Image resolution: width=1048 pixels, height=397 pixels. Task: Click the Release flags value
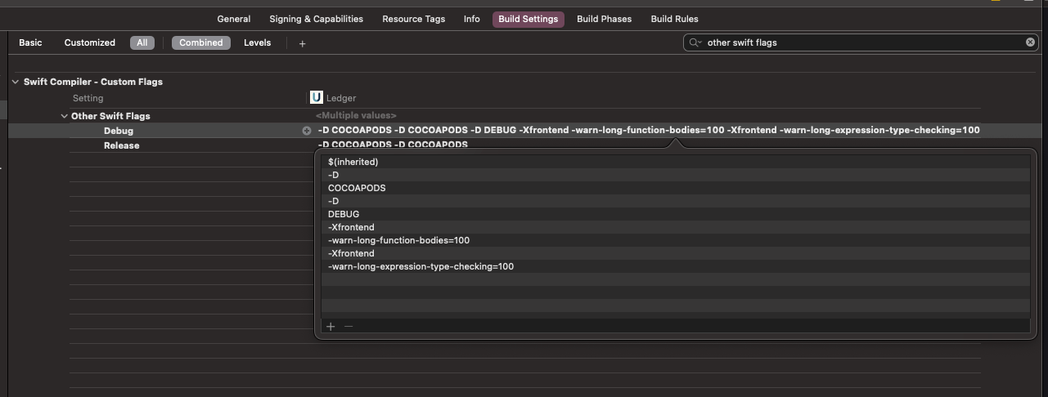coord(393,145)
